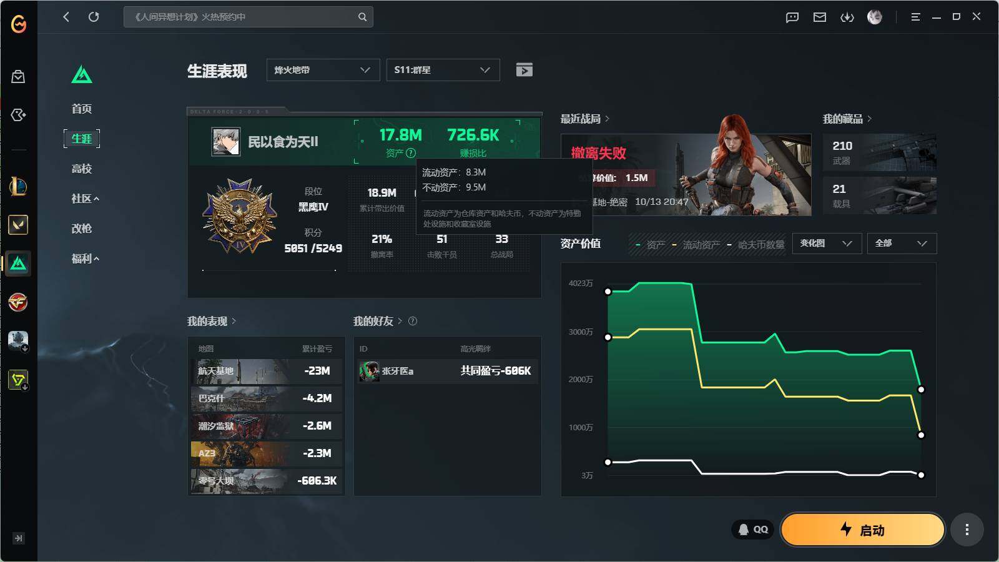Click Delta Force green sidebar icon

point(18,264)
